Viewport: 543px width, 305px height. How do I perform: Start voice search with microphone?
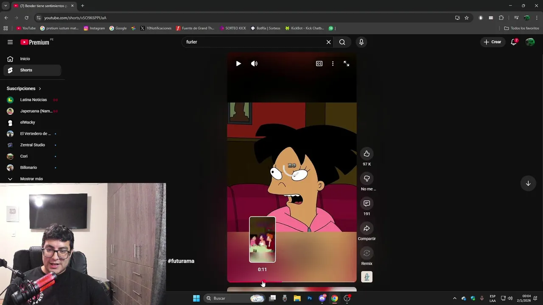pyautogui.click(x=361, y=42)
